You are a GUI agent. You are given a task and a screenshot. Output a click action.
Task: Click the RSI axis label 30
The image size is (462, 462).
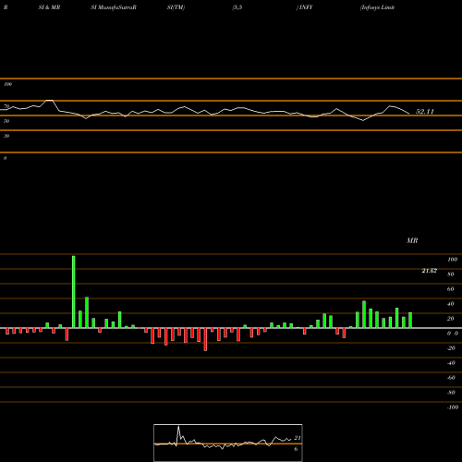[x=6, y=136]
